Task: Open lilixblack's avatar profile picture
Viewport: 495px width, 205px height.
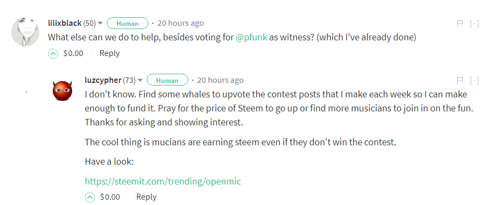Action: (x=25, y=32)
